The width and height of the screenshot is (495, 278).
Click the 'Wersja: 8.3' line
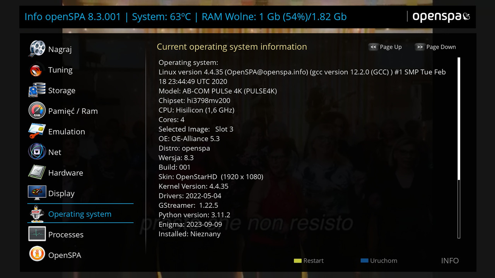click(x=176, y=158)
